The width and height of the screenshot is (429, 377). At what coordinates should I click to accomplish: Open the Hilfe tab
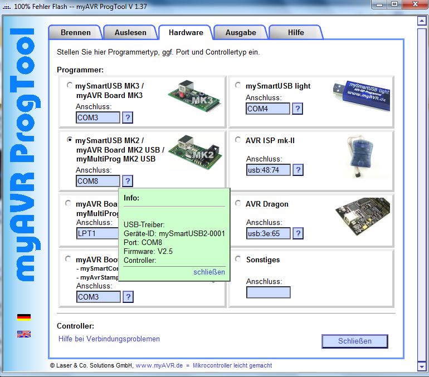click(x=296, y=32)
